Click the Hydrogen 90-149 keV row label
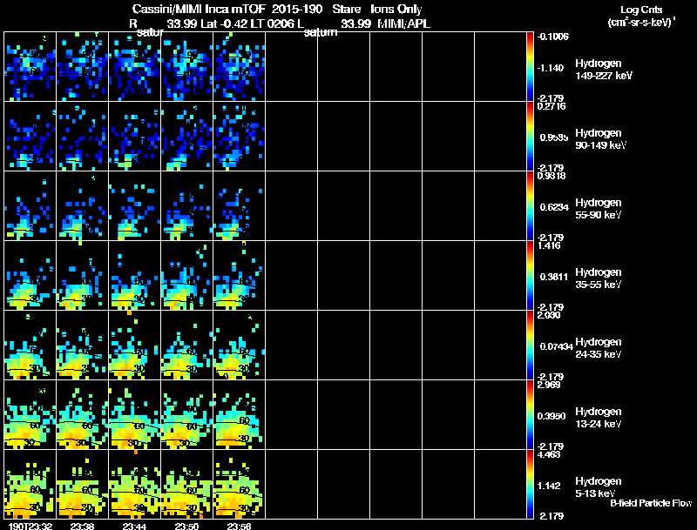697x530 pixels. point(600,139)
